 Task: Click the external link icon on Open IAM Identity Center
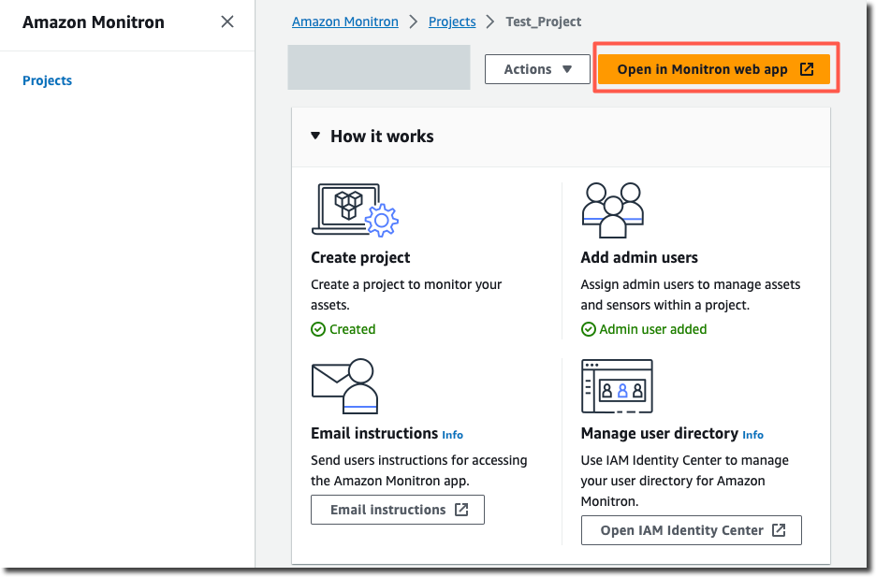(x=780, y=530)
